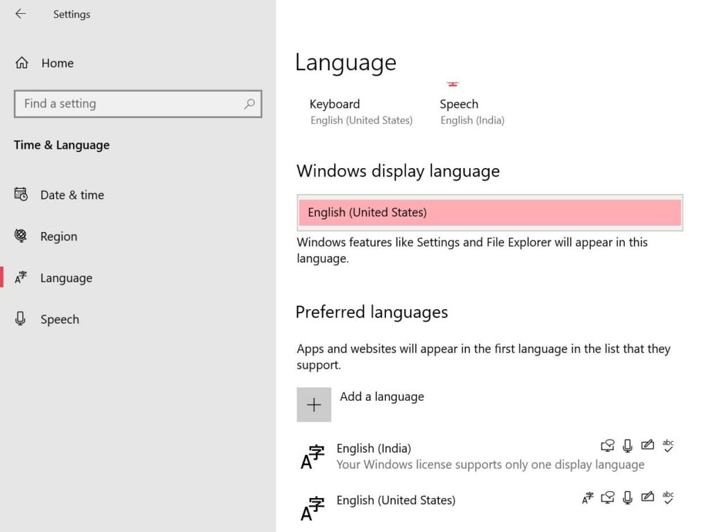Click the text-to-speech icon on English (United States) row
Image resolution: width=711 pixels, height=532 pixels.
pos(608,498)
